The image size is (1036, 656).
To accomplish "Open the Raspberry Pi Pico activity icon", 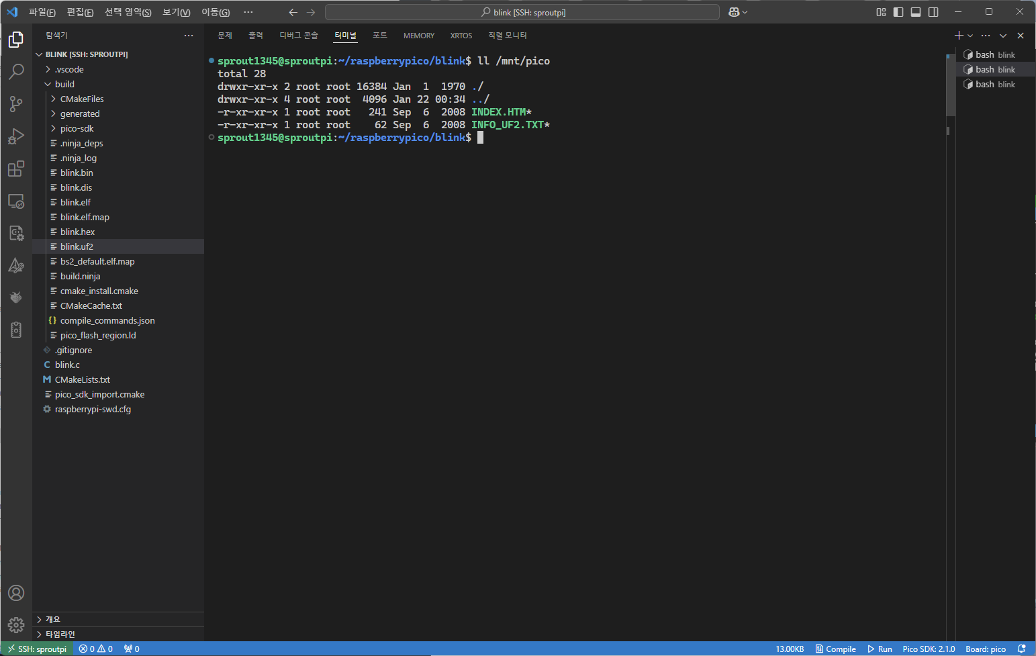I will pos(16,297).
